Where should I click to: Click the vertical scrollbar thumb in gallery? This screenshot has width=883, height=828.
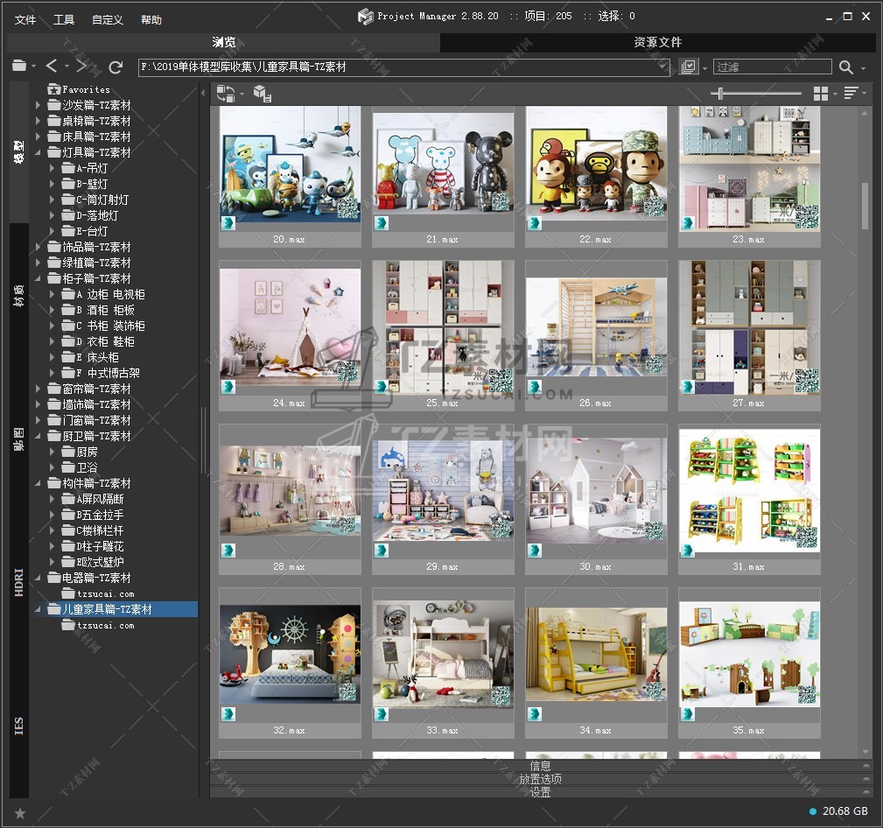click(x=865, y=205)
